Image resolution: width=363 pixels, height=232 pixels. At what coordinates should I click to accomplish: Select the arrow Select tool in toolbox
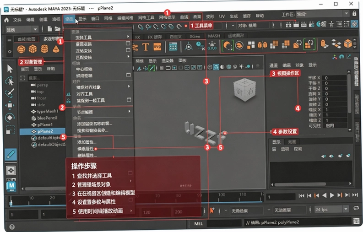[10, 69]
